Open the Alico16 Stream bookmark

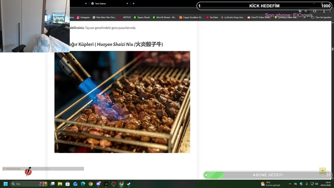pyautogui.click(x=164, y=17)
